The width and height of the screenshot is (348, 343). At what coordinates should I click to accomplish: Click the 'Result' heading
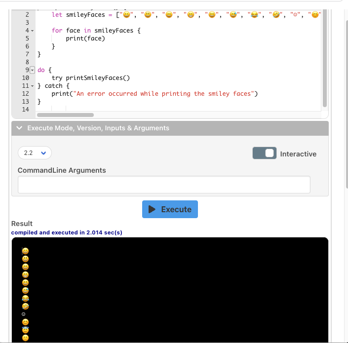click(22, 224)
